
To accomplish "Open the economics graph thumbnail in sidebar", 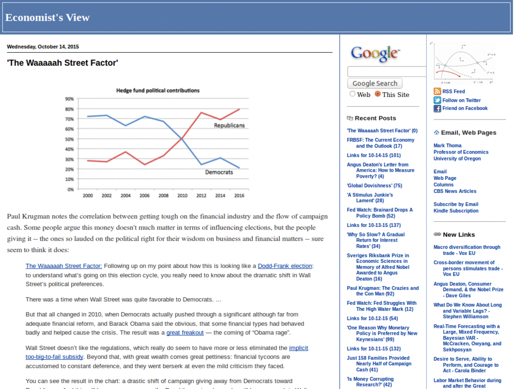I will 463,63.
